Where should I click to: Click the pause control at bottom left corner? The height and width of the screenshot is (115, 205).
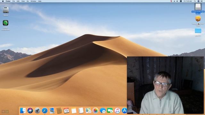[x=4, y=111]
